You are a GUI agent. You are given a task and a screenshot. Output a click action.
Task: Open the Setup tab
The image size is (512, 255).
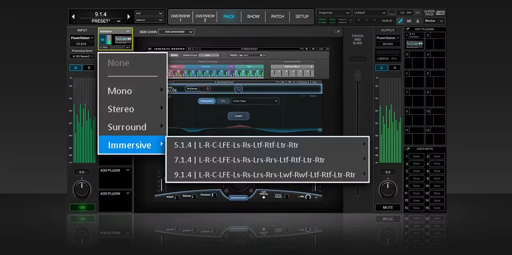302,17
